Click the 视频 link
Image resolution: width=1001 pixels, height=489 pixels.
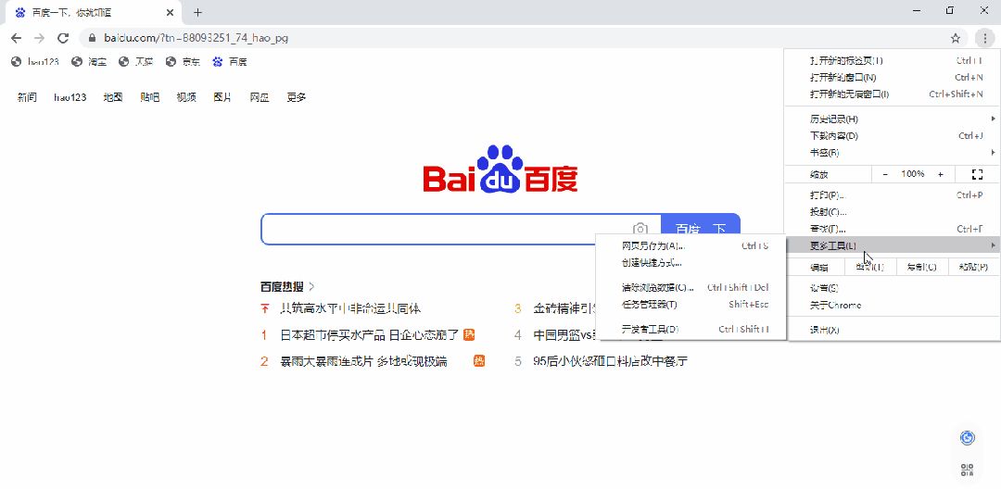coord(186,97)
